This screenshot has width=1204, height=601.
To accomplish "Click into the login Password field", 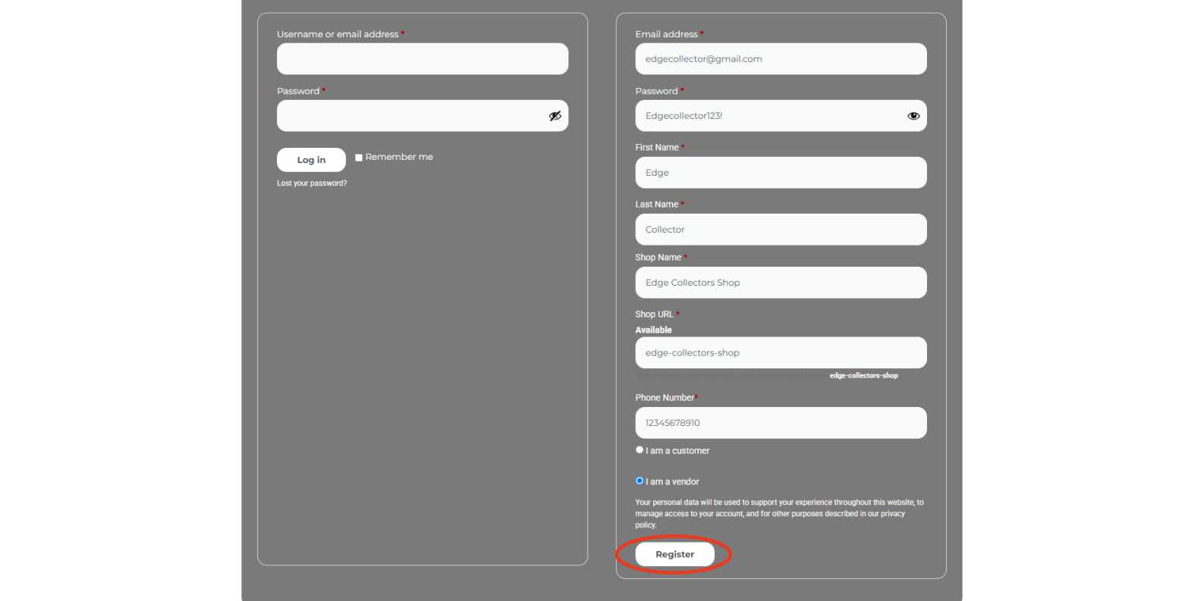I will pos(410,116).
